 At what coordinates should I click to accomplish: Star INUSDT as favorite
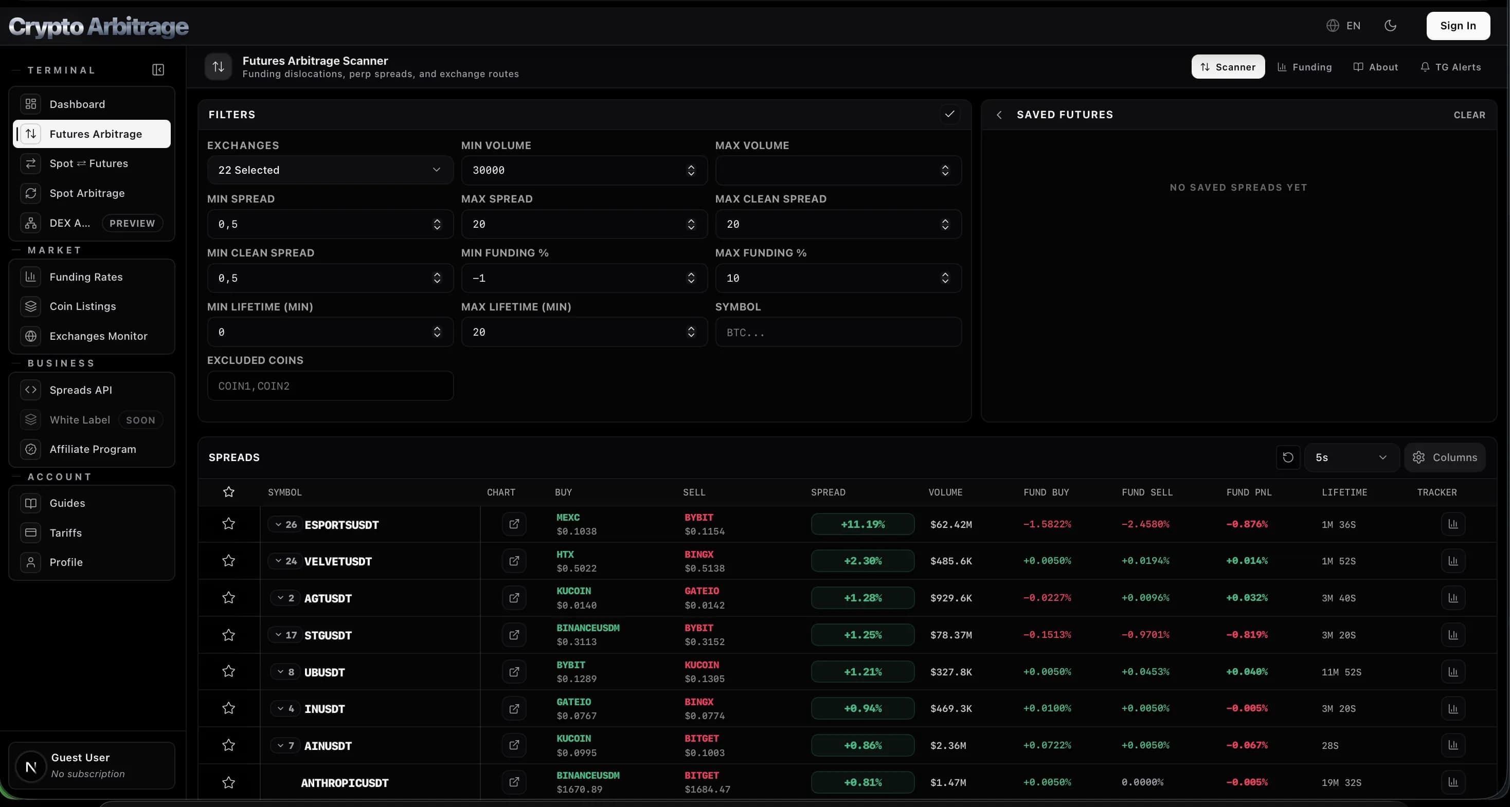point(229,708)
